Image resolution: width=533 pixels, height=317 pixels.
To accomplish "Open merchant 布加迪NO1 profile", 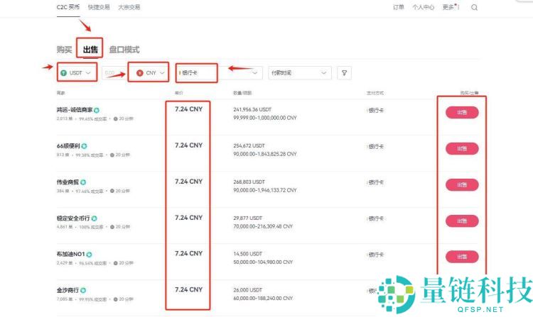I will [x=70, y=254].
